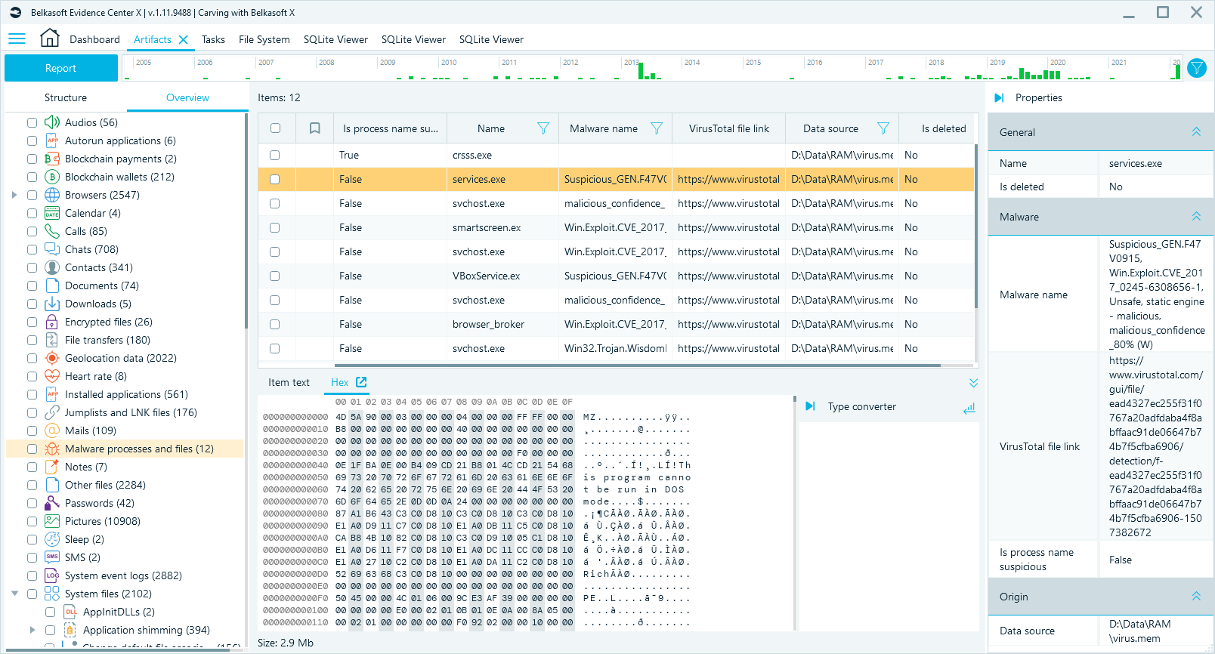The width and height of the screenshot is (1215, 654).
Task: Click the Pictures image icon
Action: [x=52, y=521]
